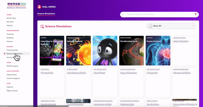Open the red filter funnel icon

[x=196, y=14]
